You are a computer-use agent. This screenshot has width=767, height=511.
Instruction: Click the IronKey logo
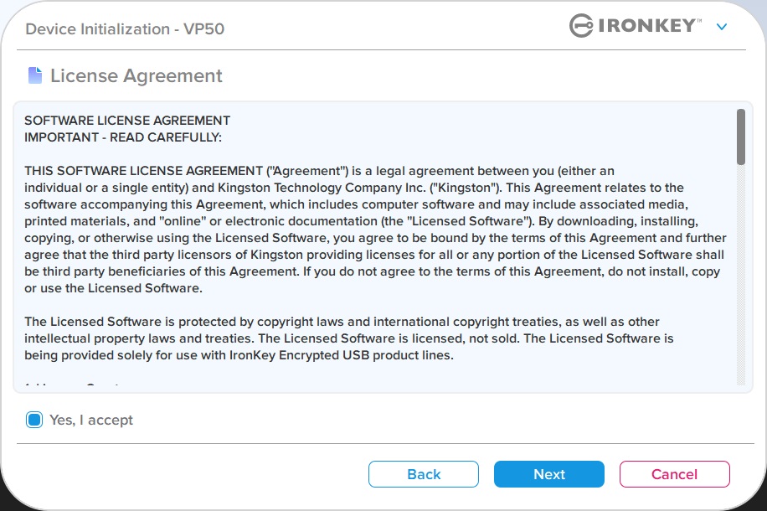coord(635,25)
